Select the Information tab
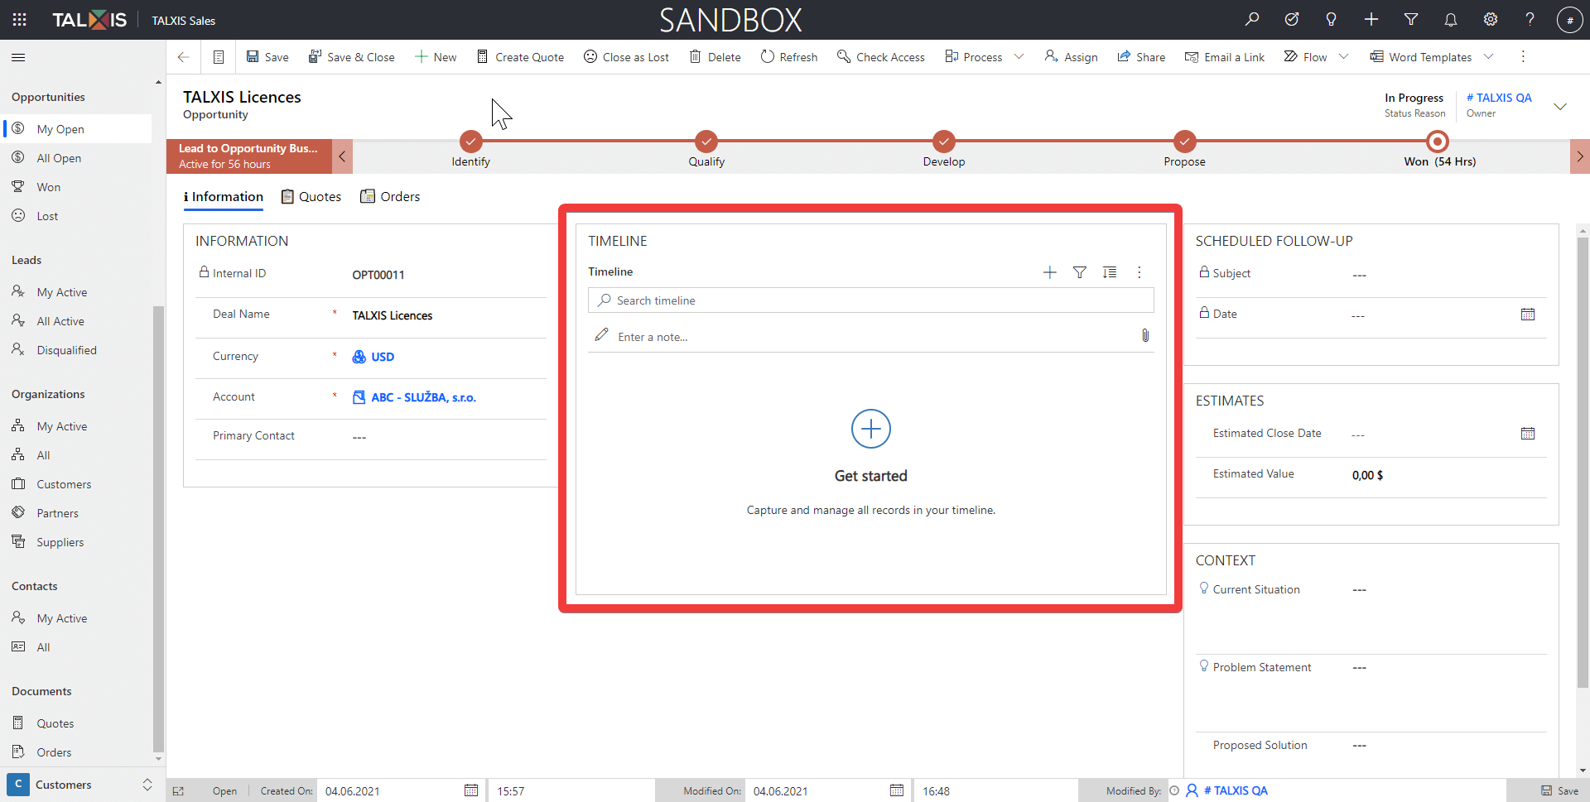The image size is (1590, 802). click(x=224, y=197)
